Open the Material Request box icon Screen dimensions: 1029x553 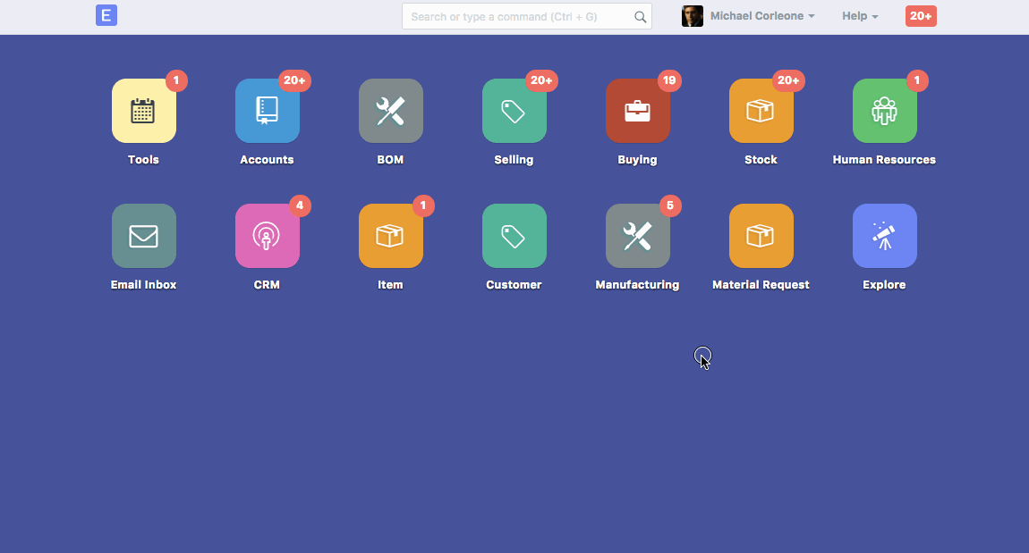[x=761, y=236]
